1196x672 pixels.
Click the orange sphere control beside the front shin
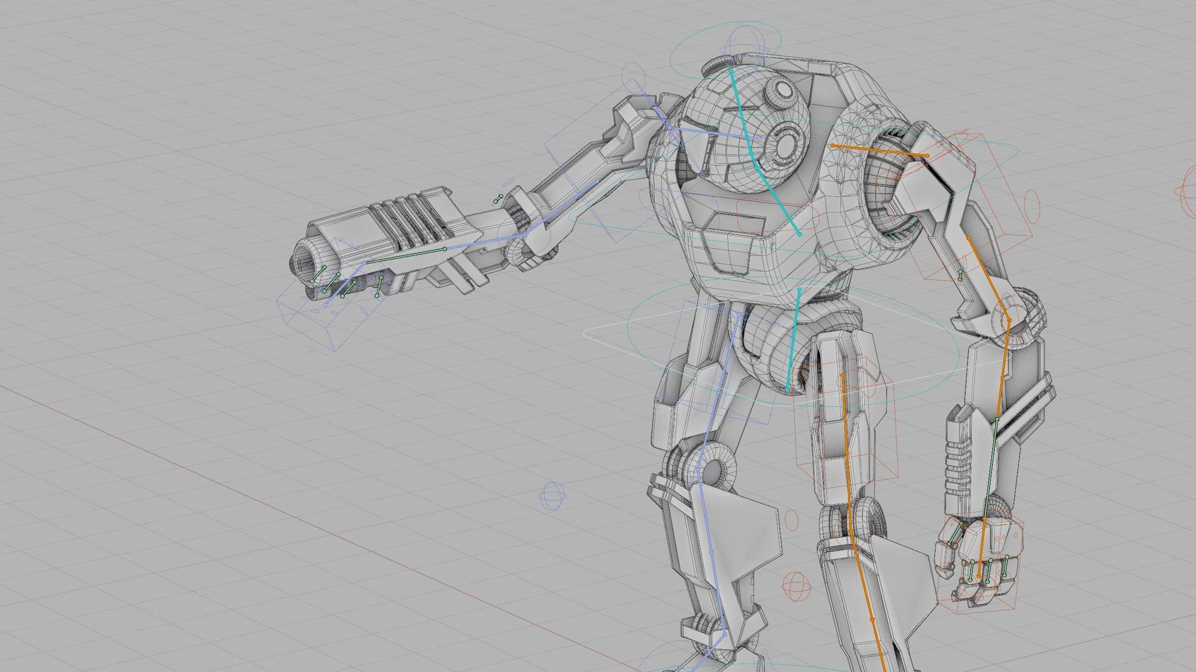(x=796, y=587)
